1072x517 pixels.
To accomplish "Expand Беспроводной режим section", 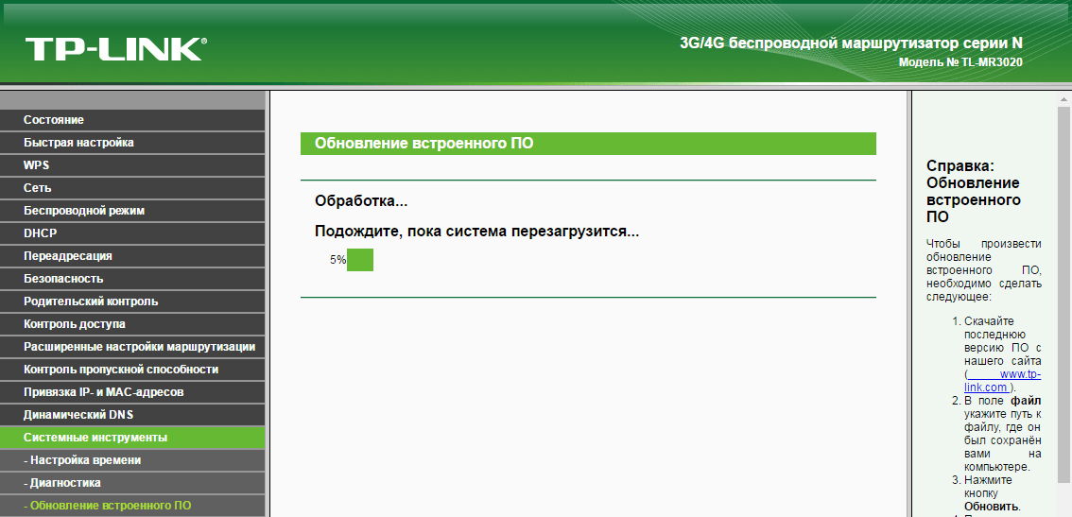I will [x=84, y=211].
